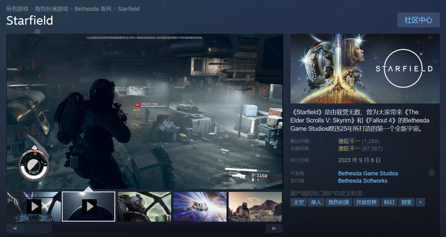446x237 pixels.
Task: Click the right arrow of thumbnail scroller
Action: 274,228
